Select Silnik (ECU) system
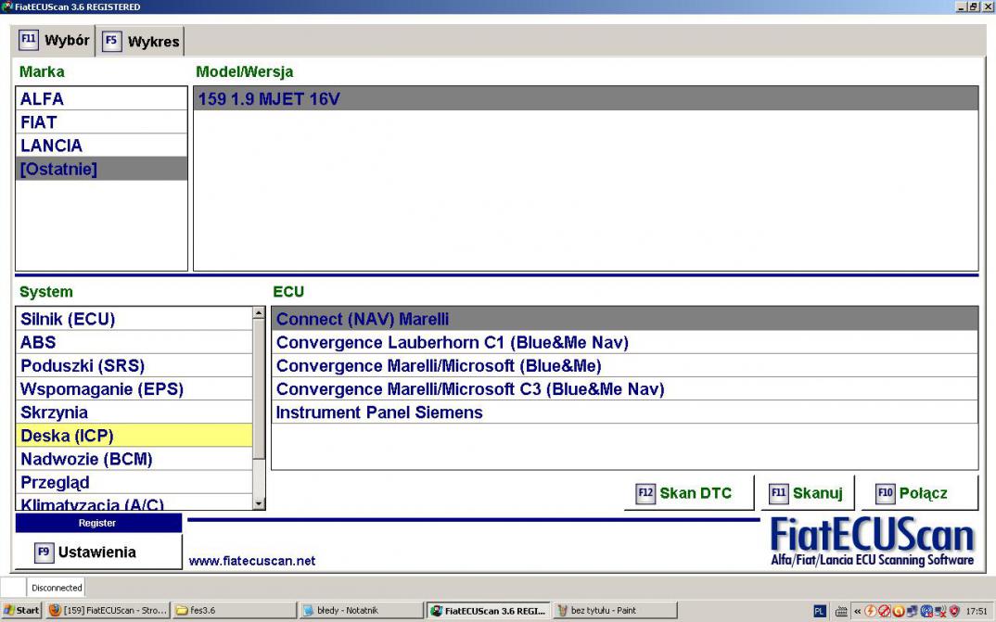This screenshot has height=622, width=996. pos(134,319)
